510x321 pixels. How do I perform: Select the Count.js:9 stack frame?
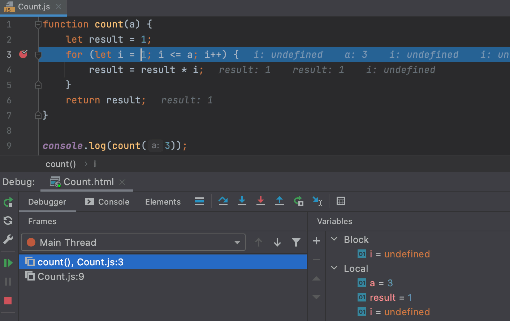pyautogui.click(x=61, y=277)
